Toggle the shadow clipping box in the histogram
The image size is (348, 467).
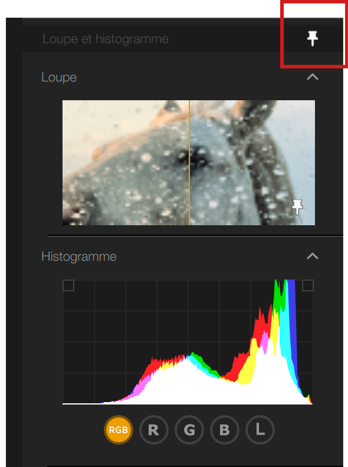pyautogui.click(x=68, y=285)
